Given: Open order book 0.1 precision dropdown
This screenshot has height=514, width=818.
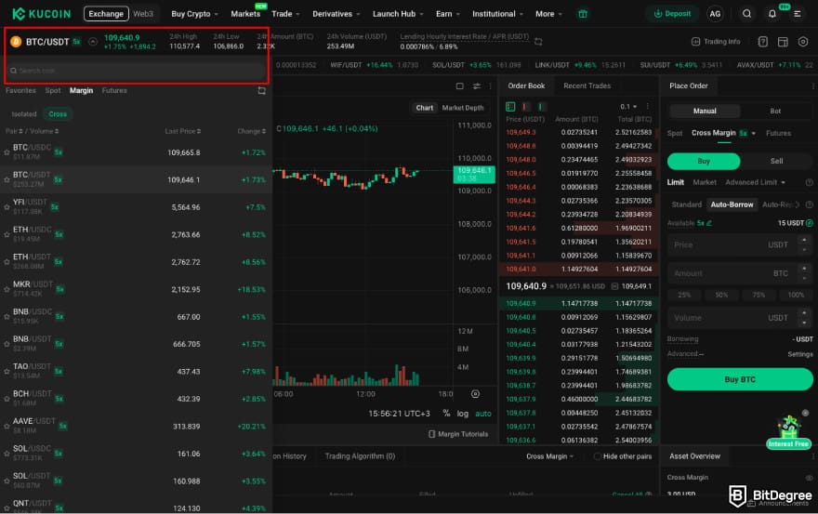Looking at the screenshot, I should [x=628, y=107].
